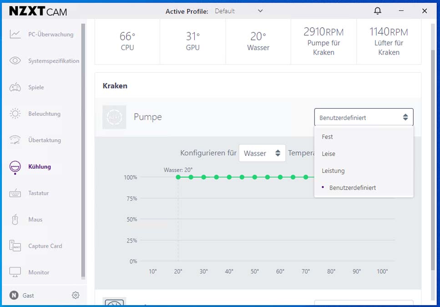Open the Tastatur keyboard icon
The height and width of the screenshot is (307, 440).
[15, 193]
